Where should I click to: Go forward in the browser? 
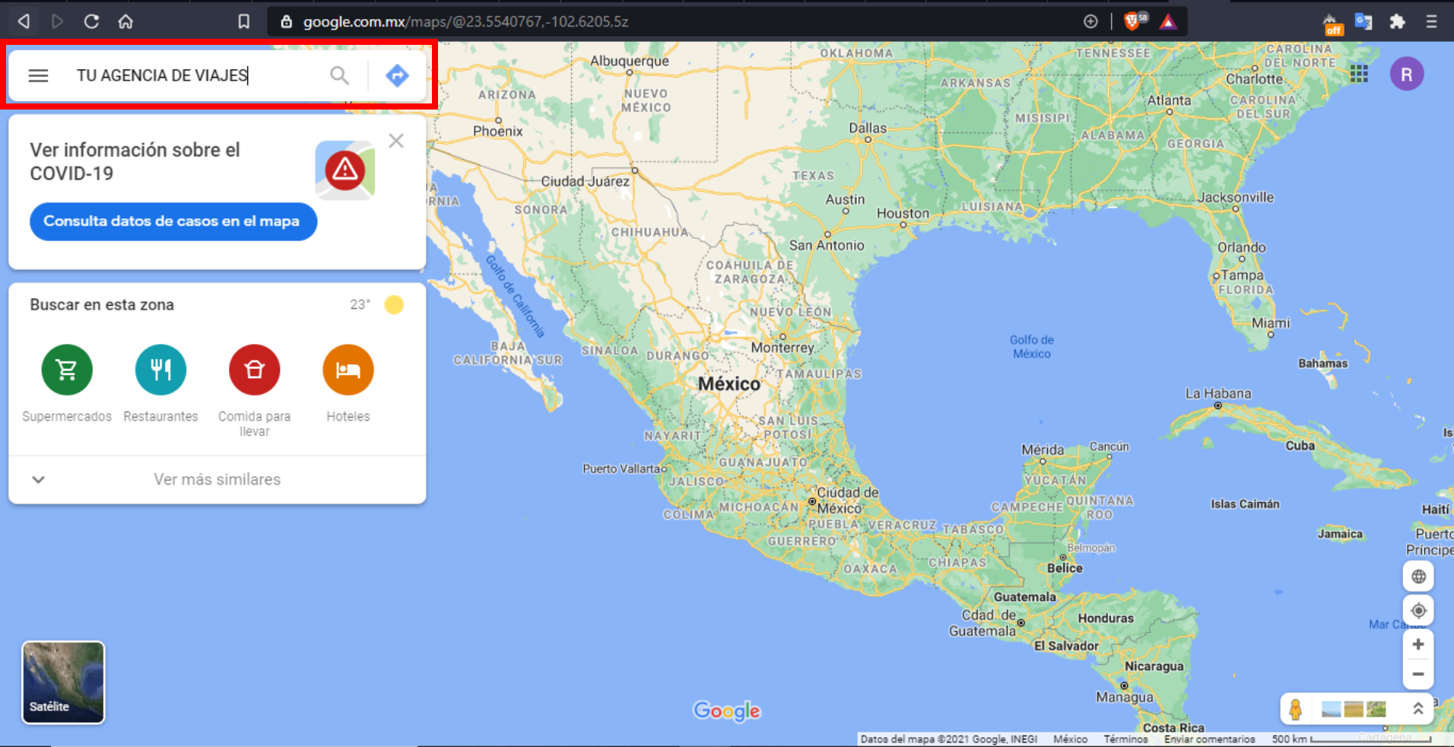click(x=57, y=21)
